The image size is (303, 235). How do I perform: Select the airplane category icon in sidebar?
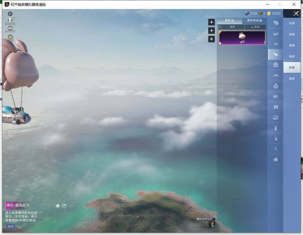[x=276, y=54]
